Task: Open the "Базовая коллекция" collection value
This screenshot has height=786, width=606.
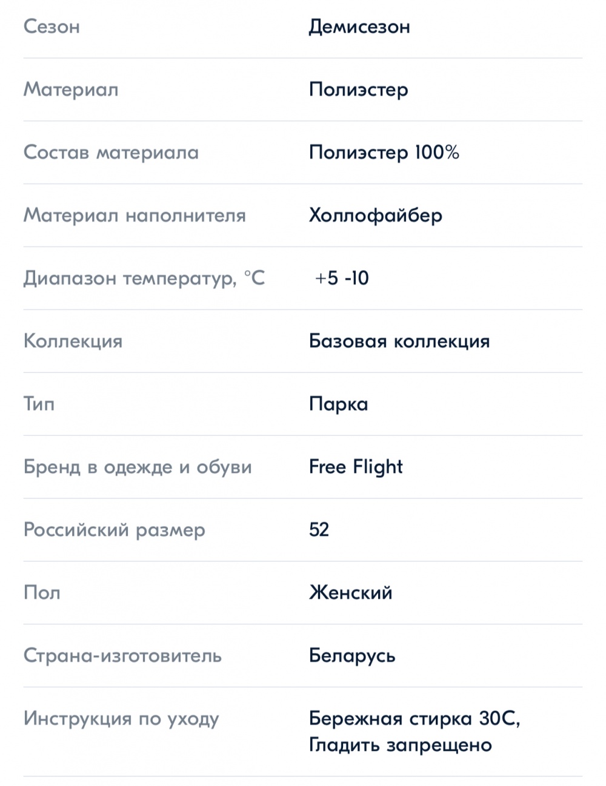Action: 399,342
